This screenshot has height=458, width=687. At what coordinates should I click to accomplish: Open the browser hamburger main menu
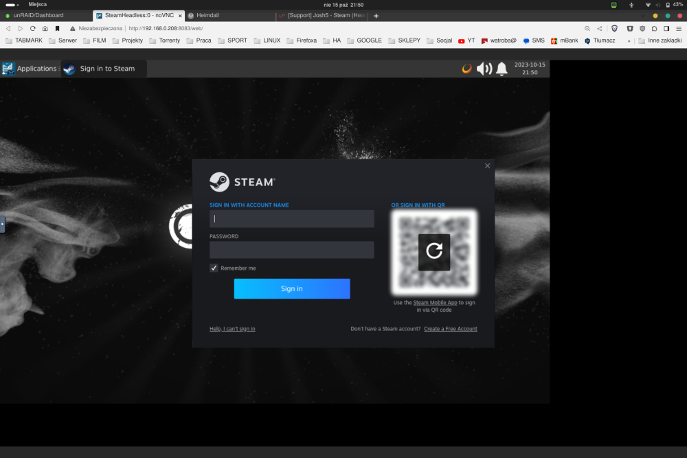click(x=679, y=28)
